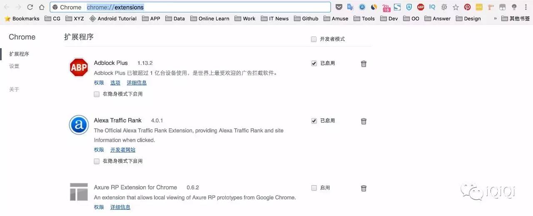Go to the home page icon
Viewport: 533px width, 216px height.
42,7
